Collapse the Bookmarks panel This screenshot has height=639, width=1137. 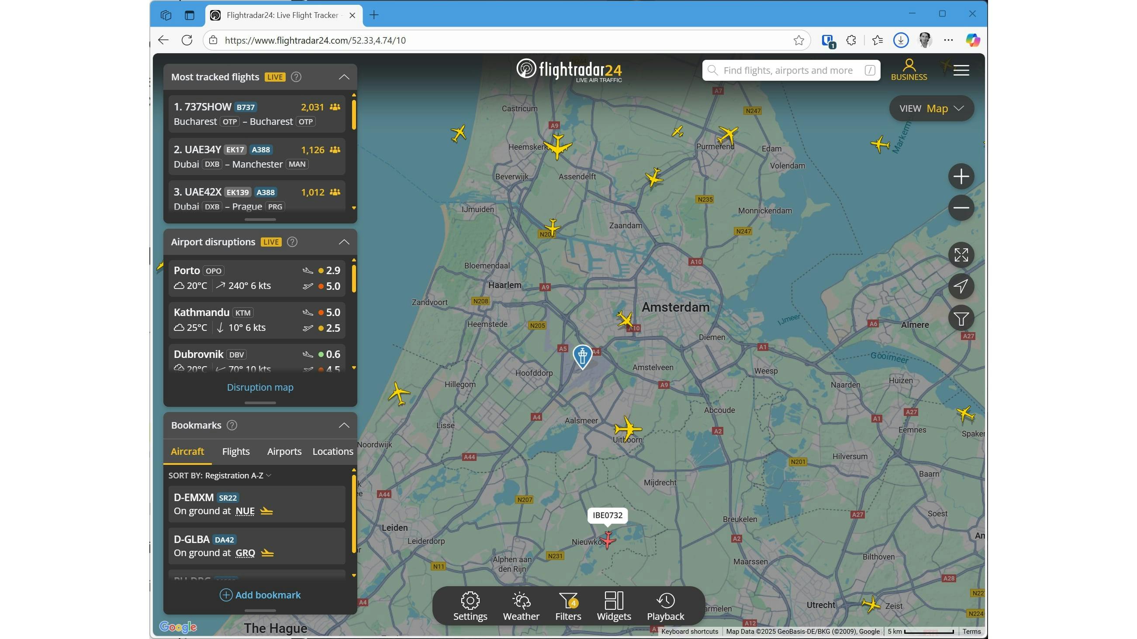(x=344, y=426)
